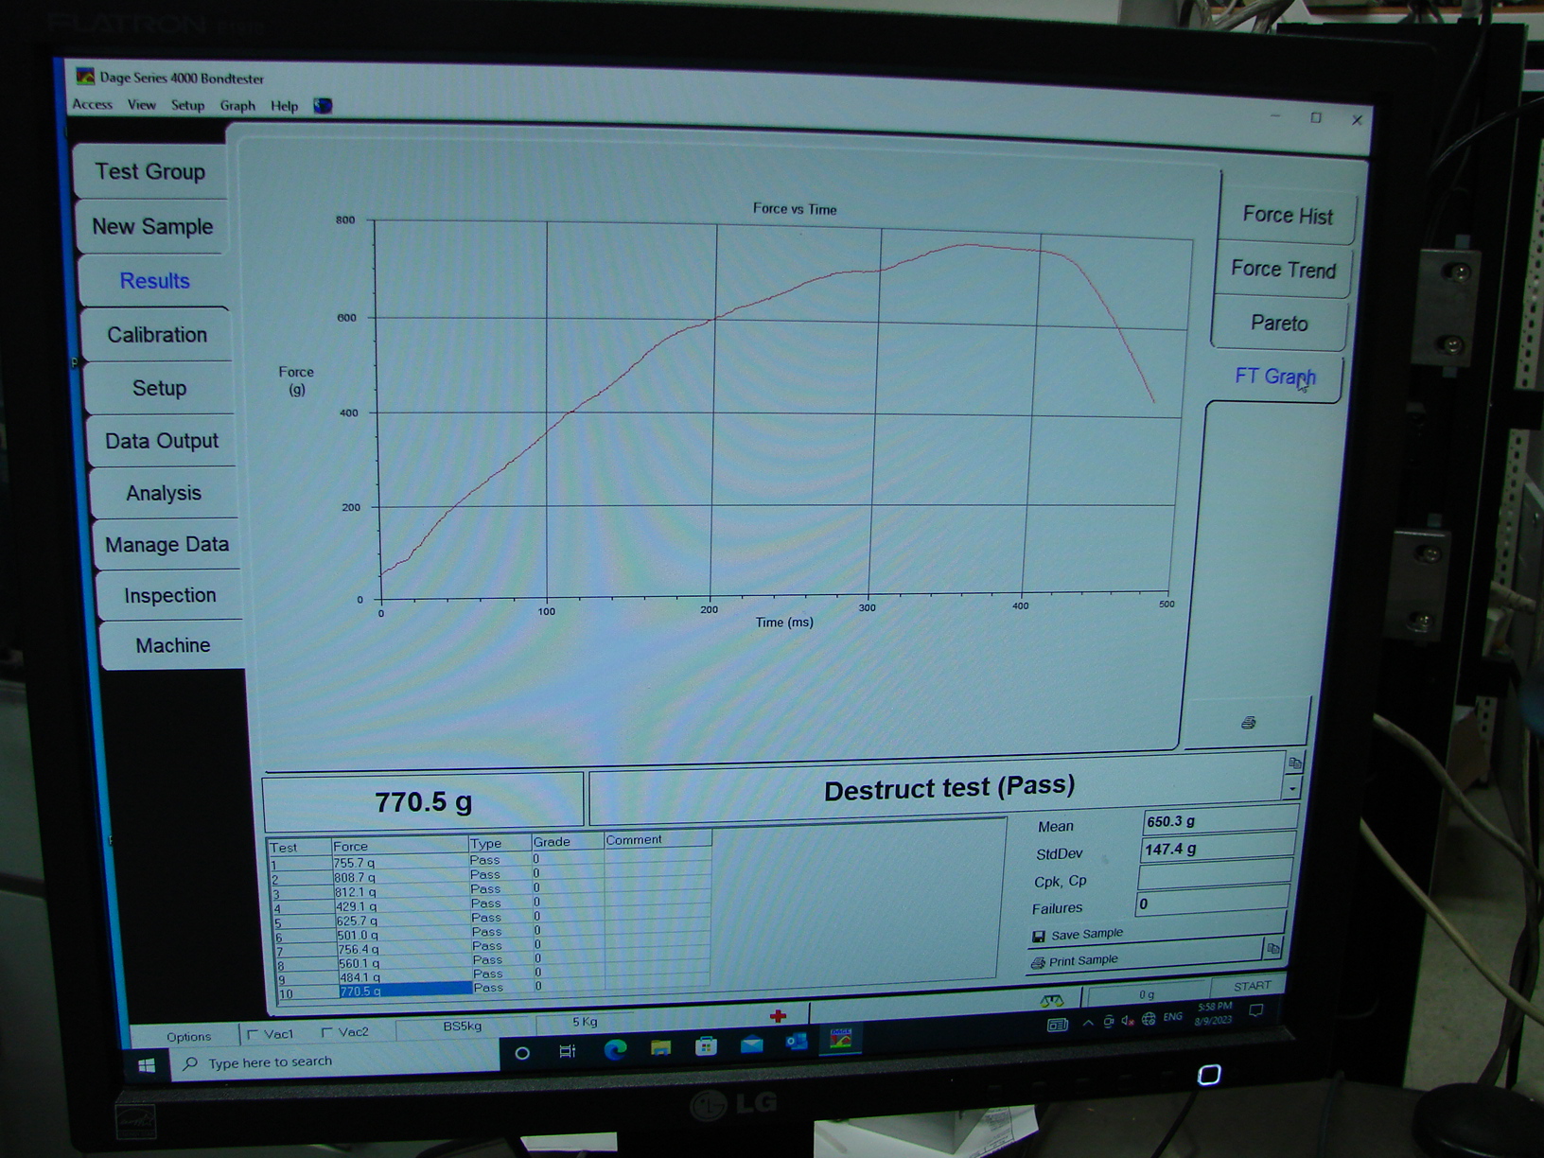Click the copy icon next to Print Sample
Screen dimensions: 1544x1158
1272,948
